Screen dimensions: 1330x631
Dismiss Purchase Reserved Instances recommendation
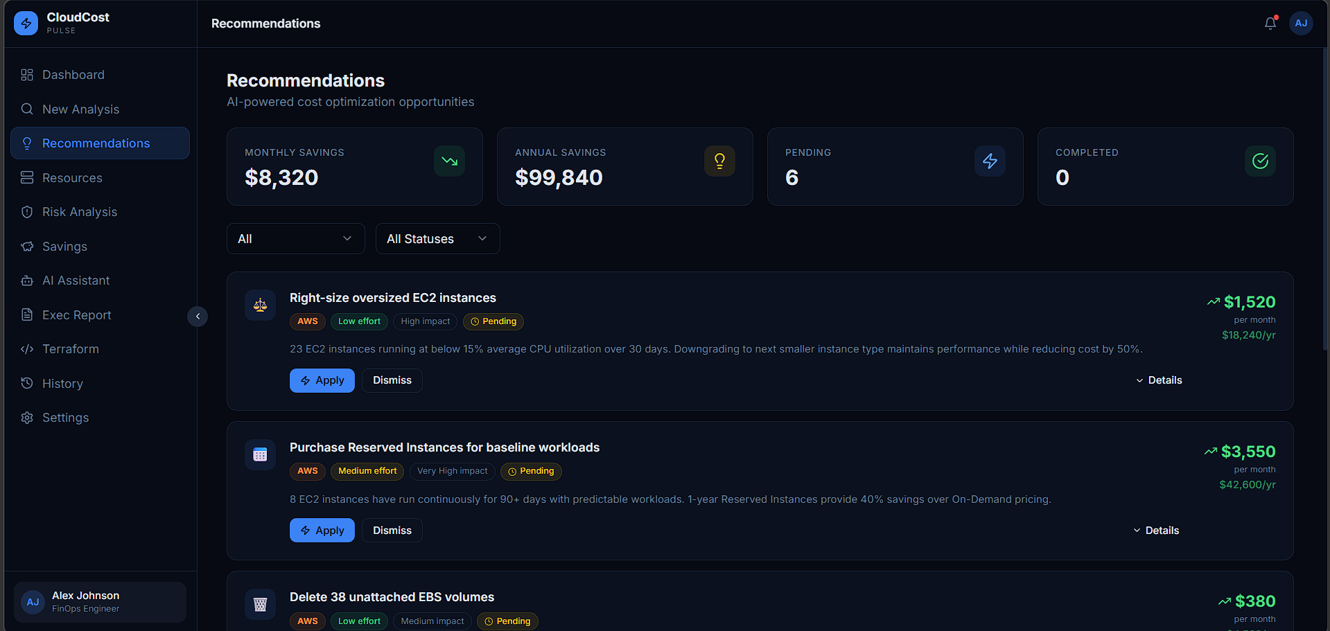point(392,531)
